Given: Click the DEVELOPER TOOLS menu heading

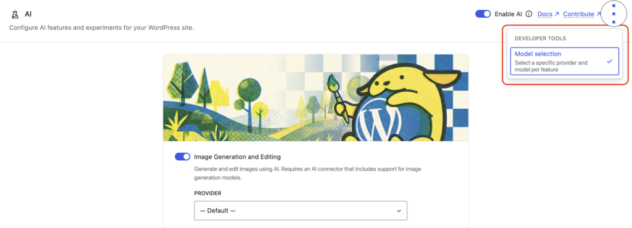Looking at the screenshot, I should pyautogui.click(x=541, y=39).
